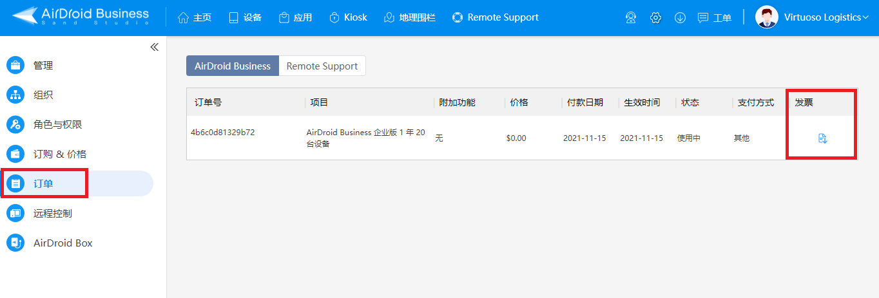Image resolution: width=879 pixels, height=298 pixels.
Task: Expand the Virtuoso Logistics account dropdown
Action: [826, 17]
